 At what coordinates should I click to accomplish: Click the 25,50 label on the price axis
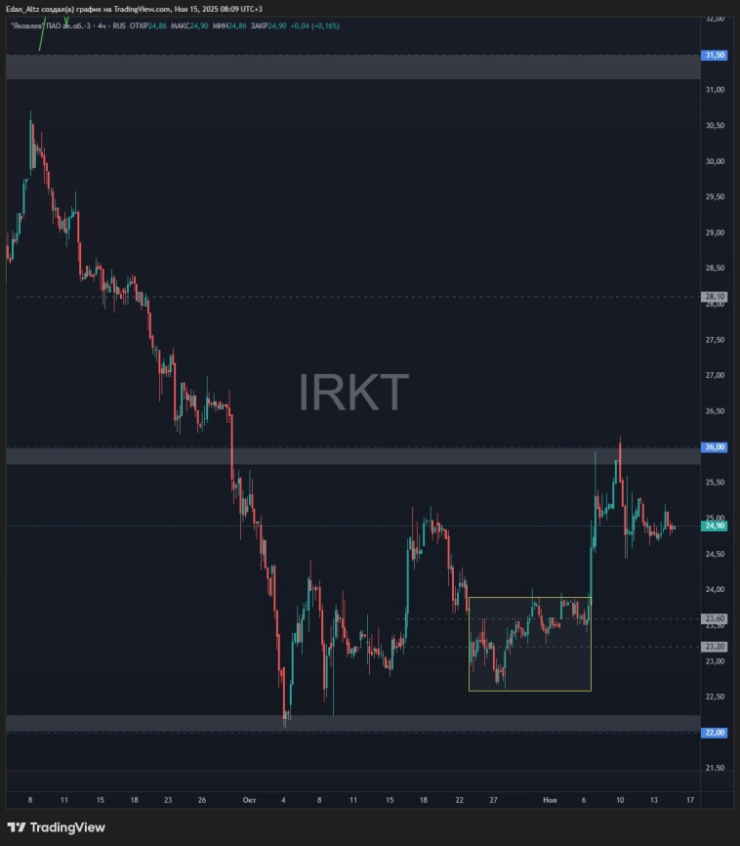[715, 482]
